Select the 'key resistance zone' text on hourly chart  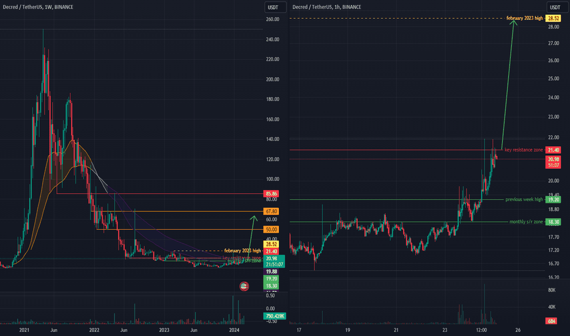[x=524, y=150]
